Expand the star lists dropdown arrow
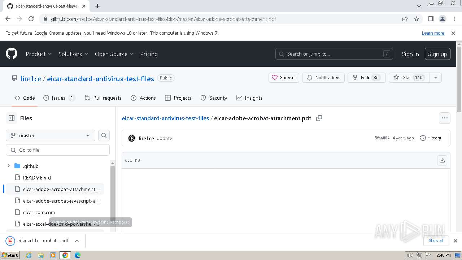The height and width of the screenshot is (260, 462). 436,78
